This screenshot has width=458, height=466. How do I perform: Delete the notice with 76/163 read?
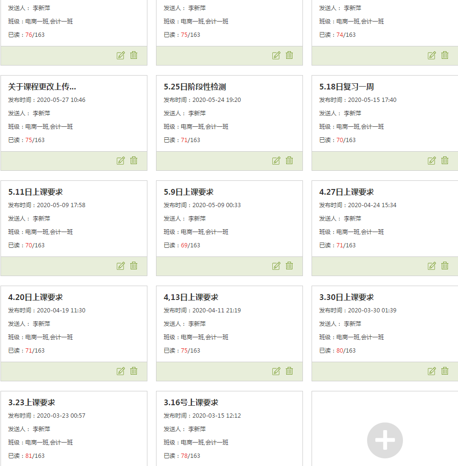tap(134, 55)
